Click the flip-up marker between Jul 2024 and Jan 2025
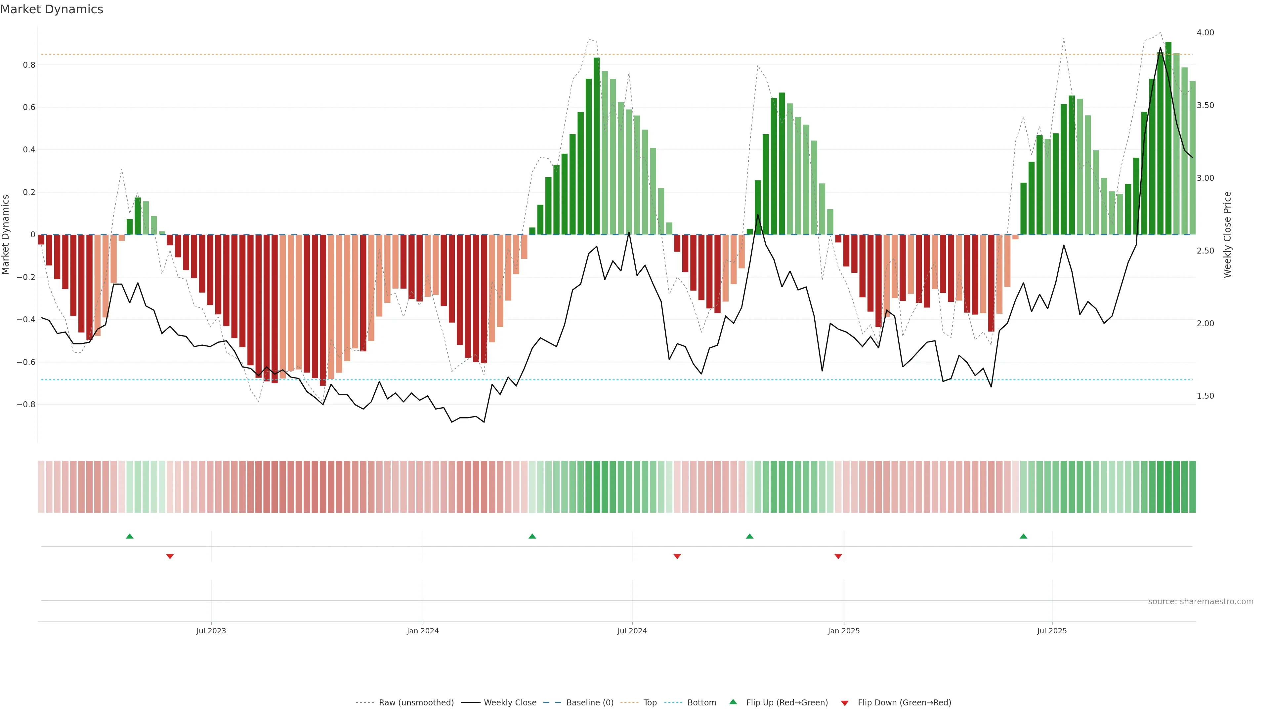This screenshot has height=714, width=1270. (749, 536)
